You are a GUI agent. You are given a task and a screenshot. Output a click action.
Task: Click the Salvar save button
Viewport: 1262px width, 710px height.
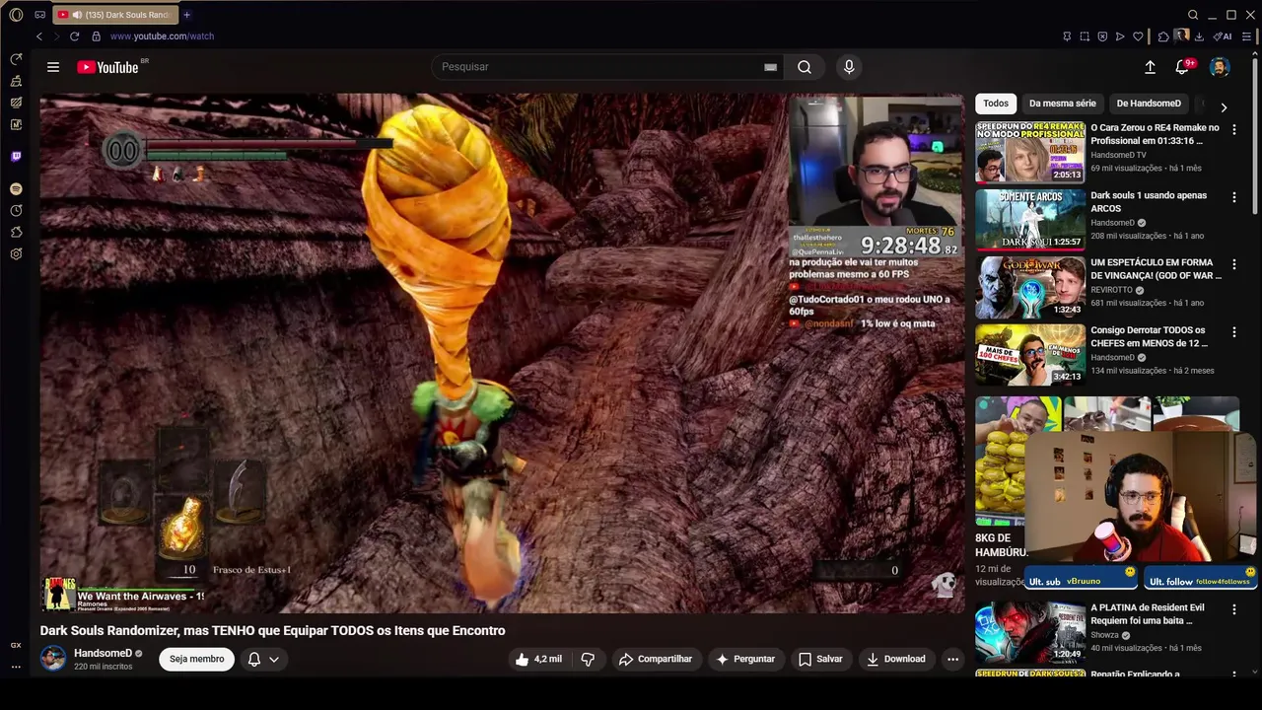coord(820,659)
